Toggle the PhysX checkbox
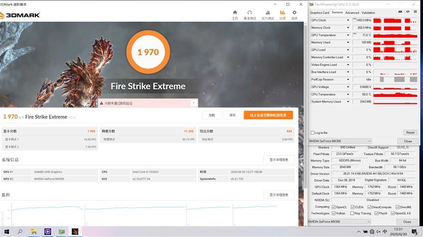The image size is (423, 237). [376, 213]
